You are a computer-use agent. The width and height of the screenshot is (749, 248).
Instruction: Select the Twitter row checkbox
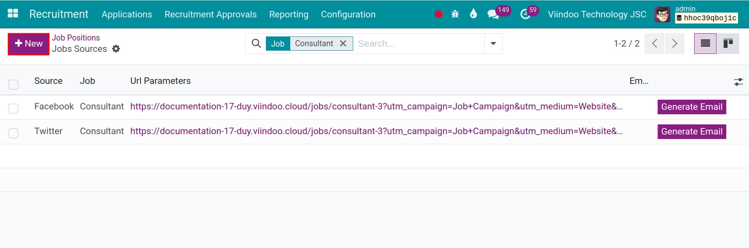coord(13,133)
